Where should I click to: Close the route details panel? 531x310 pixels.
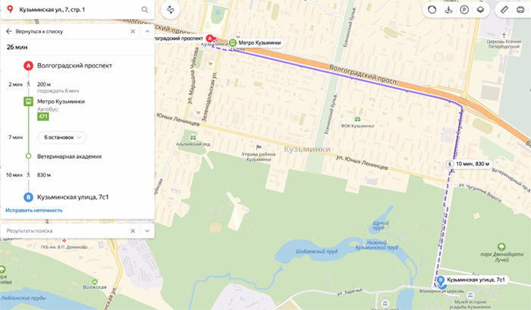[x=133, y=32]
